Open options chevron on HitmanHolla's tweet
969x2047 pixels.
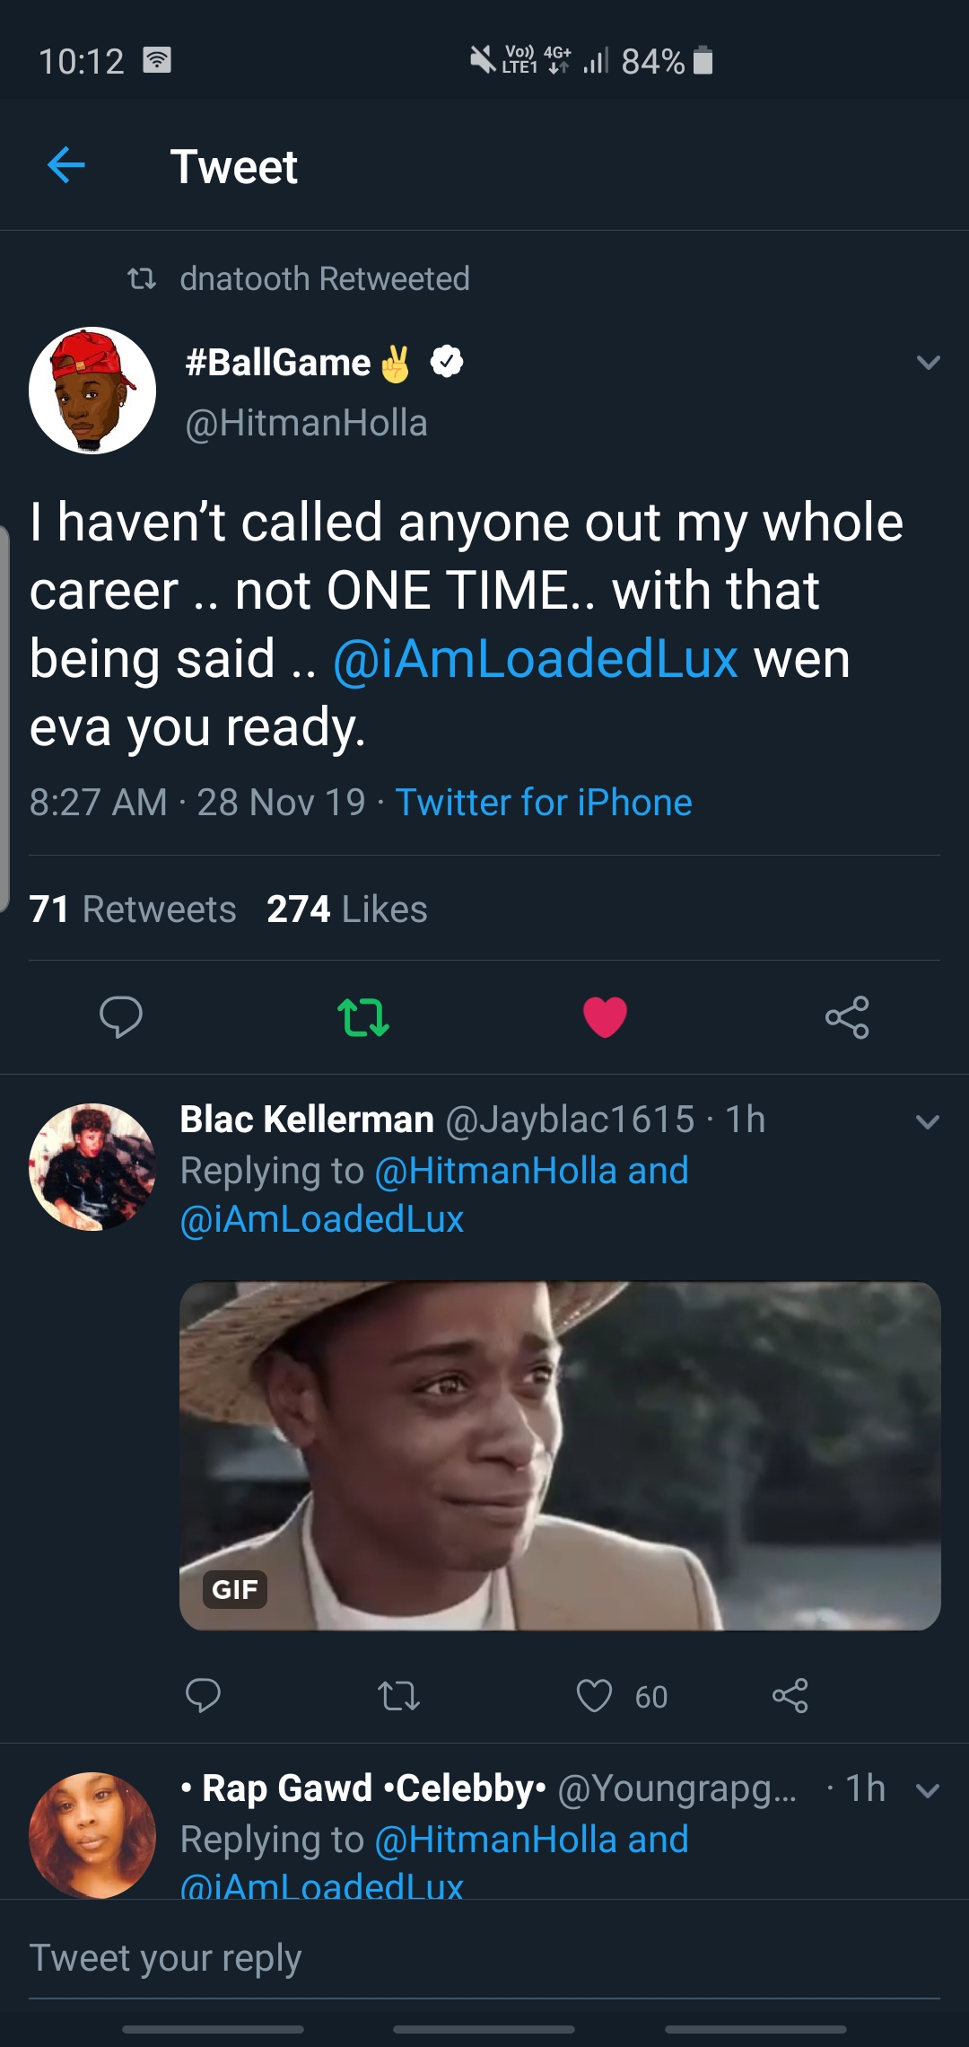click(x=928, y=363)
